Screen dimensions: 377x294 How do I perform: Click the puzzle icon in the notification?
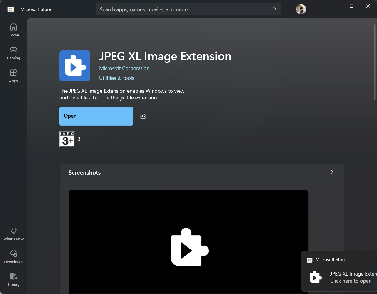coord(316,277)
